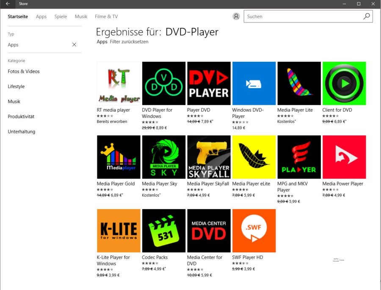Open the blue Windows DVD-Player icon
Screen dimensions: 381x290
254,83
